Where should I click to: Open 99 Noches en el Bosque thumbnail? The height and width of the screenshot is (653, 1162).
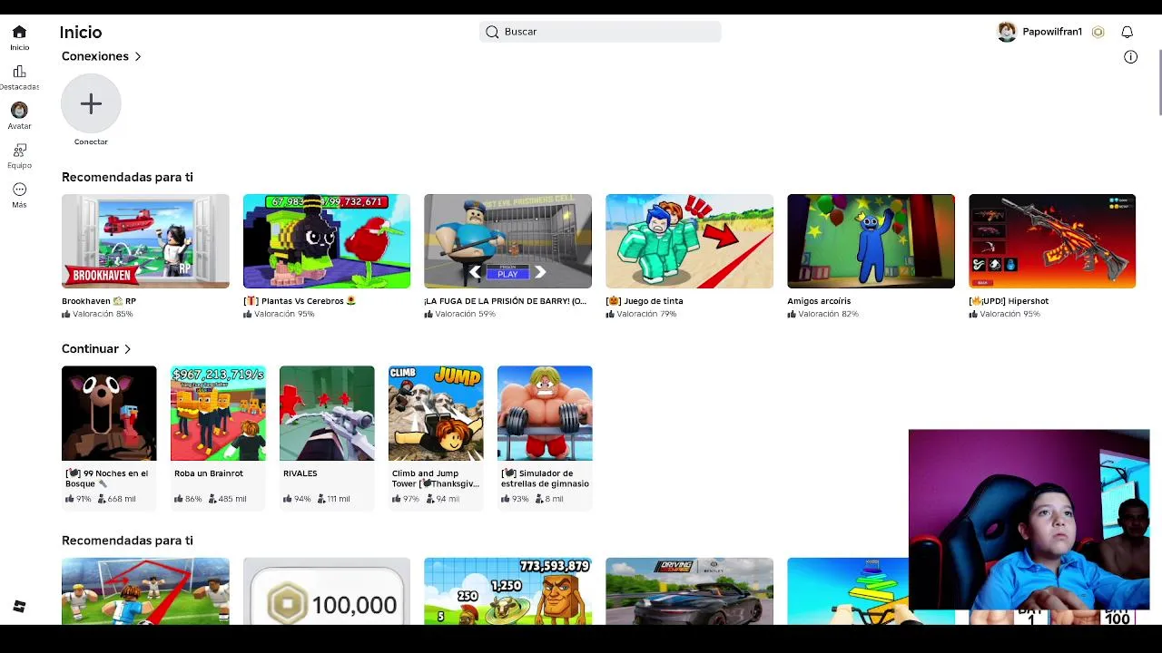[x=109, y=414]
